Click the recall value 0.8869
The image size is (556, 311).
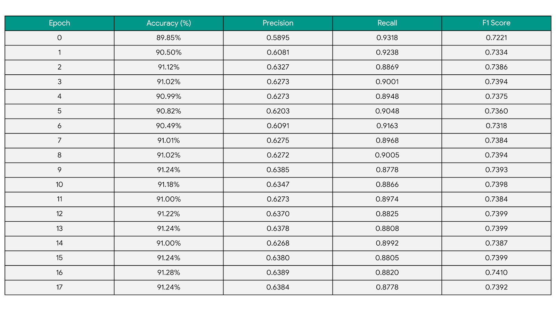[387, 67]
